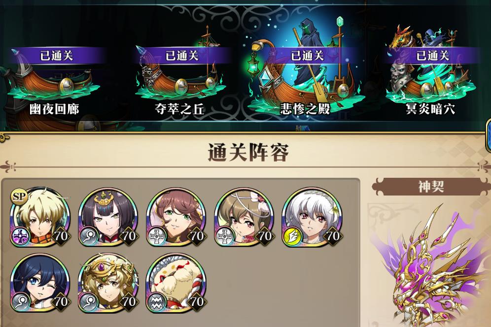Click the purple cross class icon
The image size is (491, 327).
click(21, 235)
